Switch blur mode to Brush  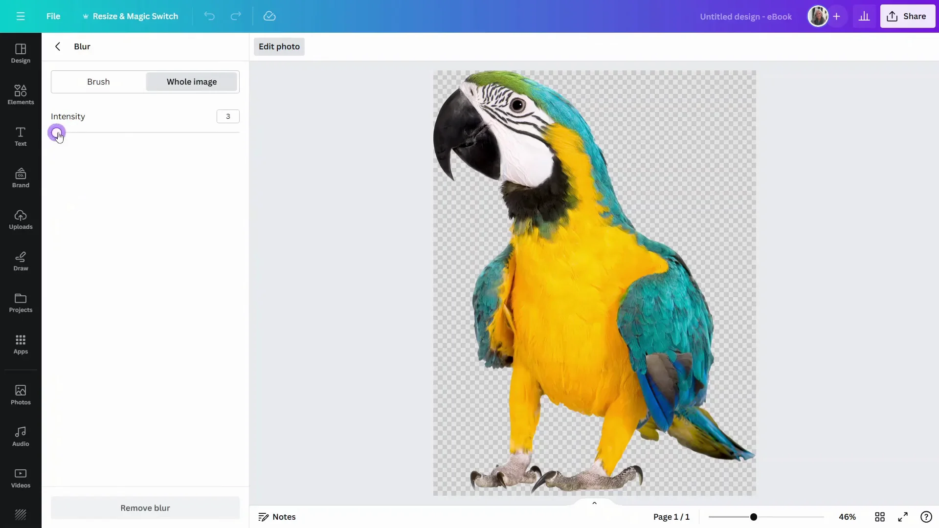(x=98, y=82)
